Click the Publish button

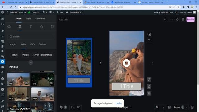[x=190, y=19]
